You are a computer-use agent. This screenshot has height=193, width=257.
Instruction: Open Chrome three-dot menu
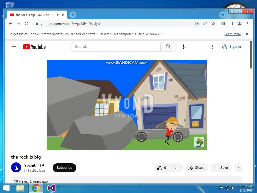coord(247,24)
